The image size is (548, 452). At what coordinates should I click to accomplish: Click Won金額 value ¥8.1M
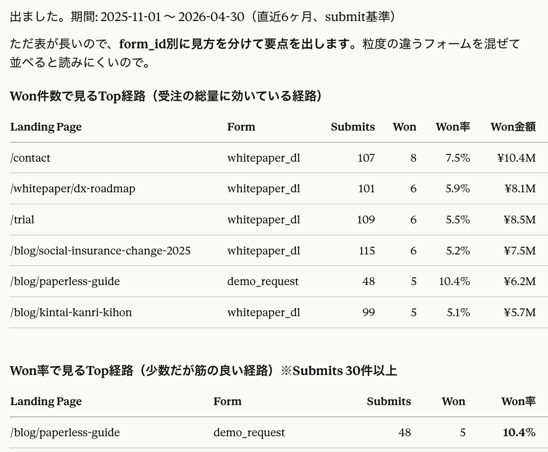[520, 188]
